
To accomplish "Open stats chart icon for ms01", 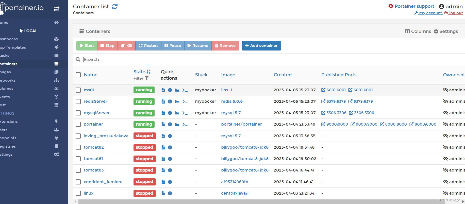I will (x=177, y=90).
